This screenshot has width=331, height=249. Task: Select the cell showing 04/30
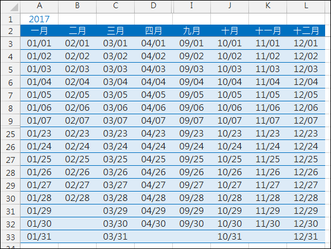click(153, 224)
